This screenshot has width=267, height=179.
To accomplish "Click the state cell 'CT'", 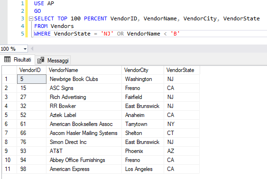I will (x=182, y=133).
